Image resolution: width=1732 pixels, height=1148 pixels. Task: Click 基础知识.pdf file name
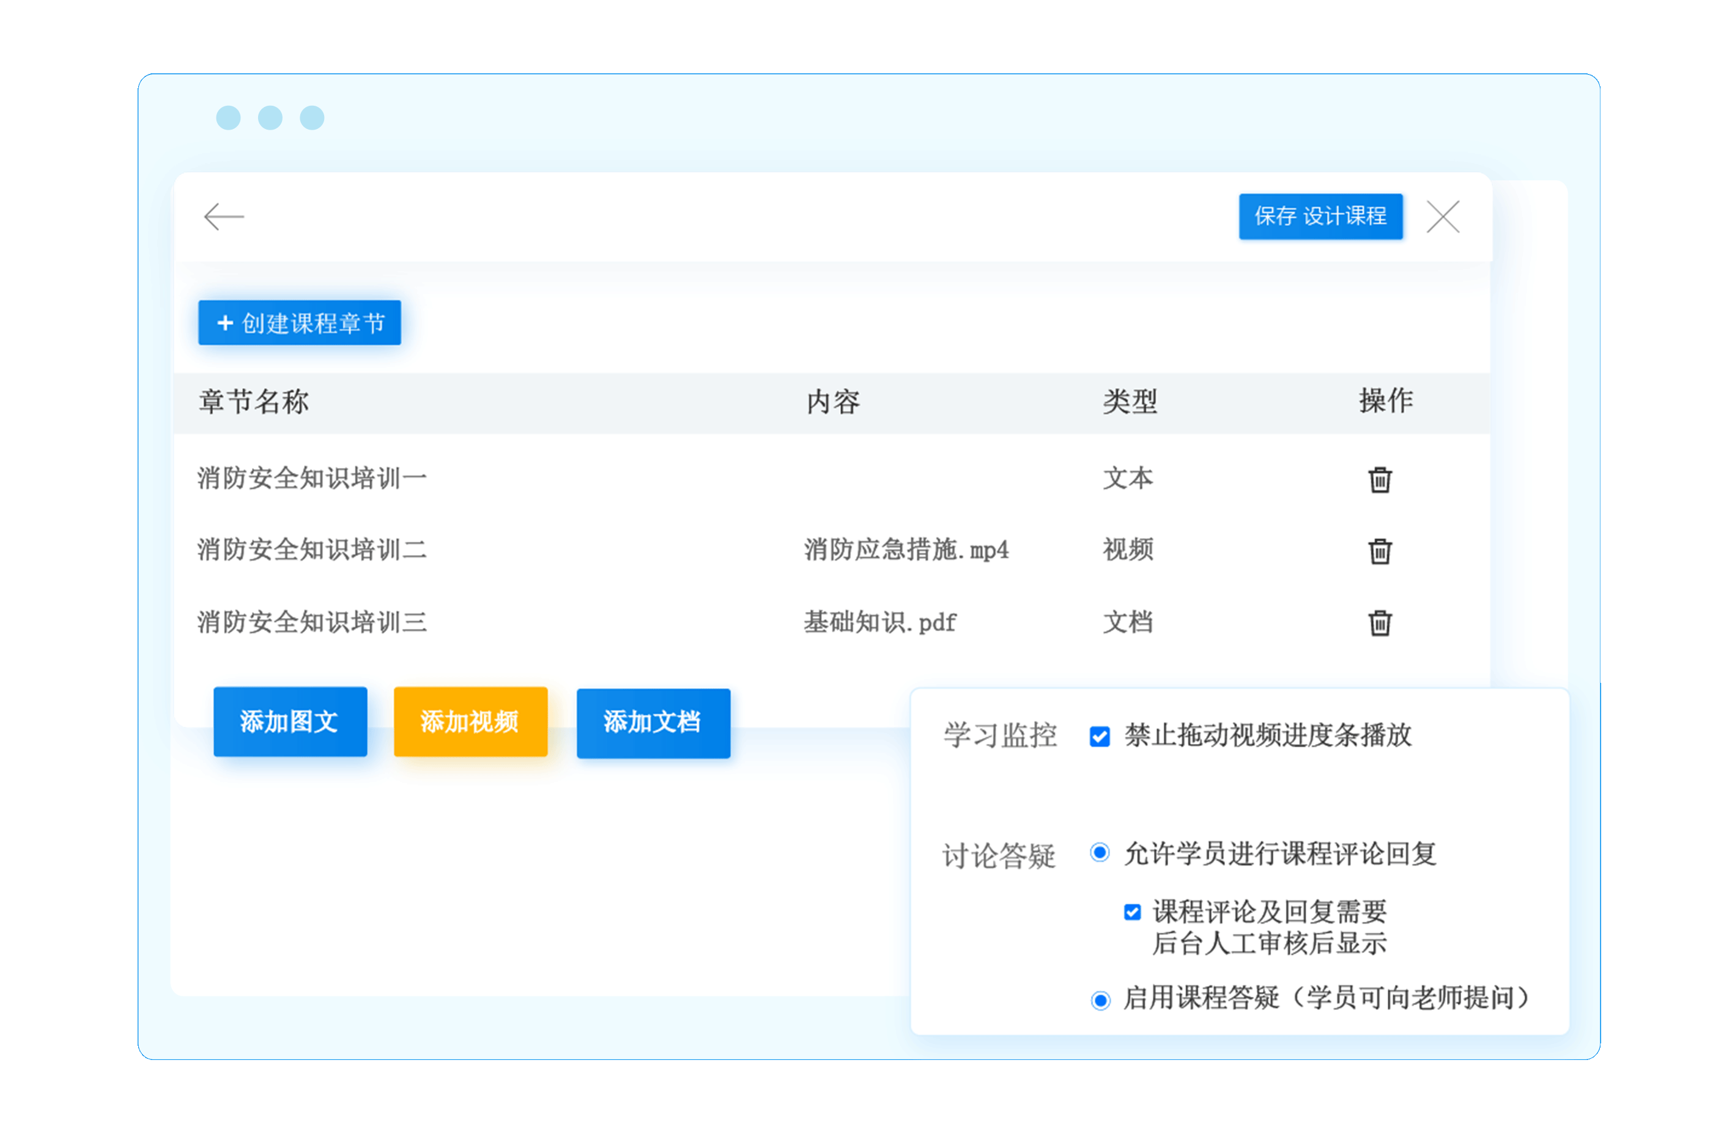[x=879, y=622]
